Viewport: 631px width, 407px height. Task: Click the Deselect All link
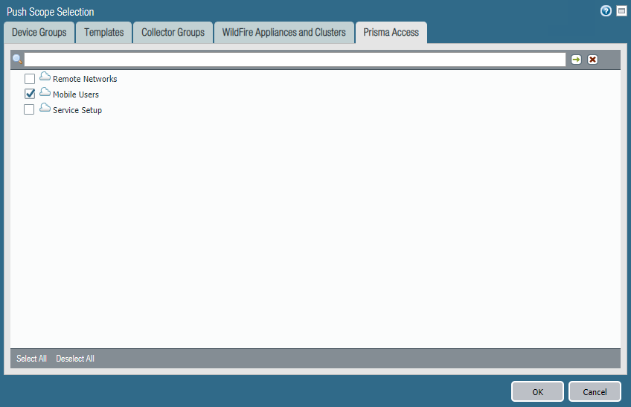click(x=75, y=359)
